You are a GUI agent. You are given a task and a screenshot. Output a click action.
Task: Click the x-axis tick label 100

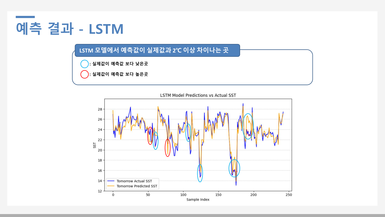coord(183,195)
